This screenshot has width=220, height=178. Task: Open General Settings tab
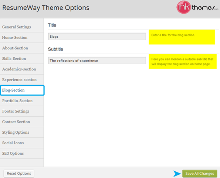click(x=22, y=27)
